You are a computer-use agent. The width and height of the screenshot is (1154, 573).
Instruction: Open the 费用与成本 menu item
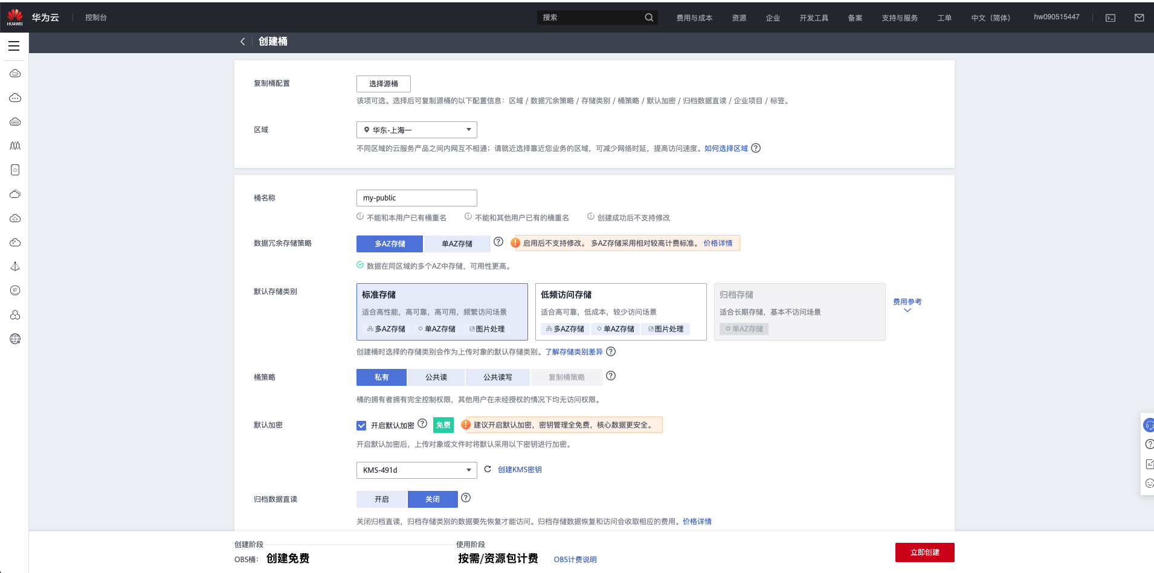[694, 18]
